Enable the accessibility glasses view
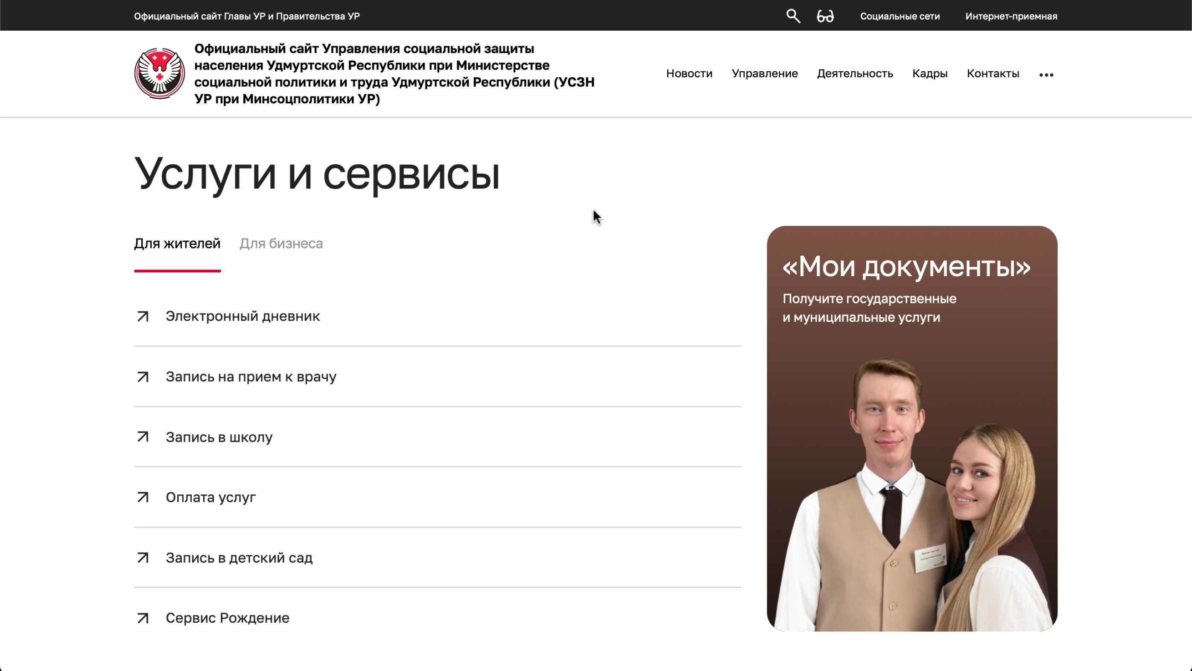 pos(825,16)
